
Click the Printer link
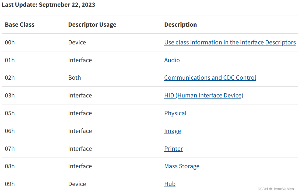[x=173, y=149]
